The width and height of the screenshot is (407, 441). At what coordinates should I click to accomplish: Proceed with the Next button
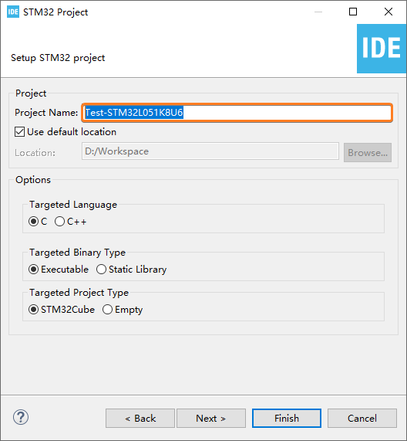211,419
